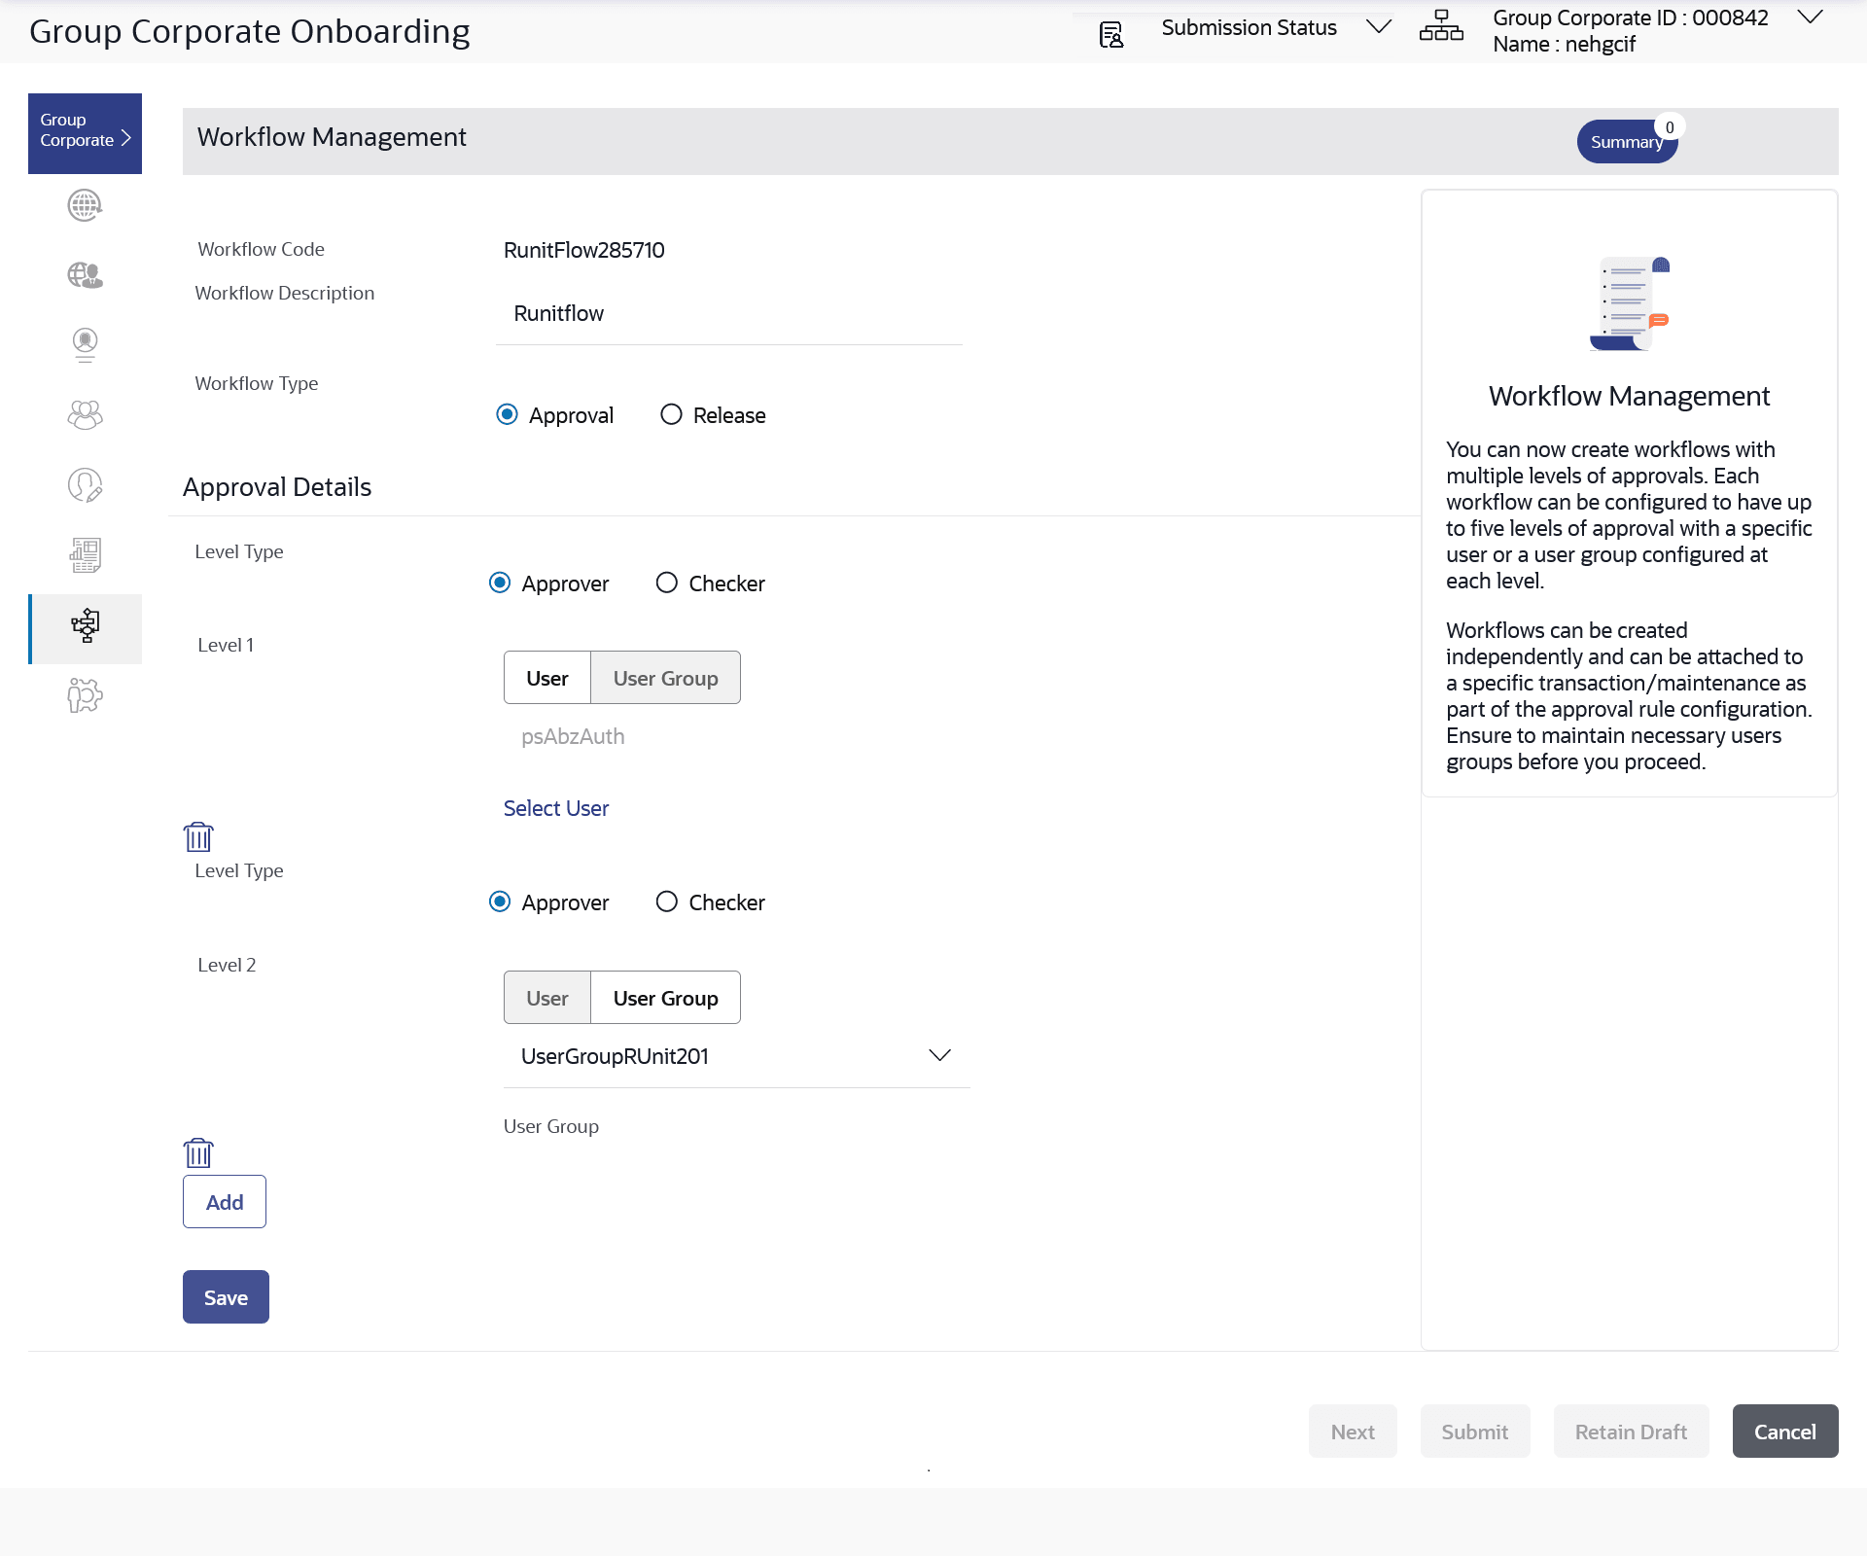The width and height of the screenshot is (1867, 1556).
Task: Delete Level 2 using trash icon
Action: point(198,1152)
